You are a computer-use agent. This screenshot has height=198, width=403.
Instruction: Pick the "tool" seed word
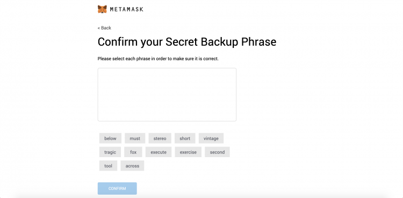tap(108, 166)
